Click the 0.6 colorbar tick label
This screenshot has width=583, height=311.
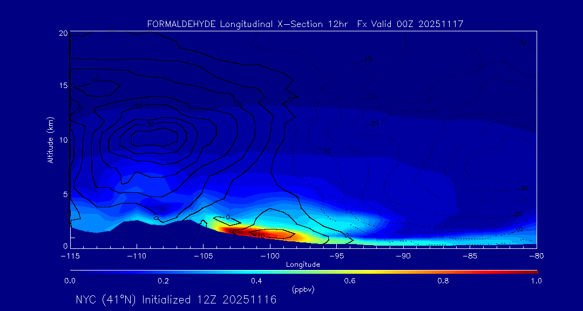click(350, 281)
